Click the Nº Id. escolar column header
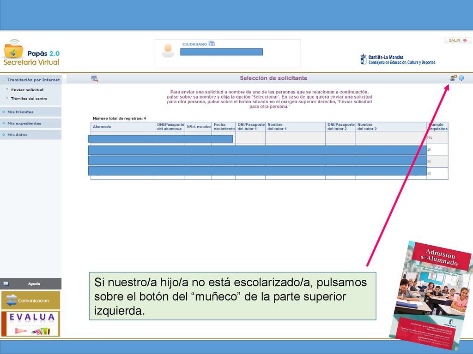The height and width of the screenshot is (354, 473). point(199,127)
